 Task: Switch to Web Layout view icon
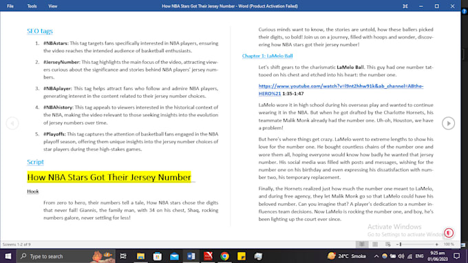[387, 244]
